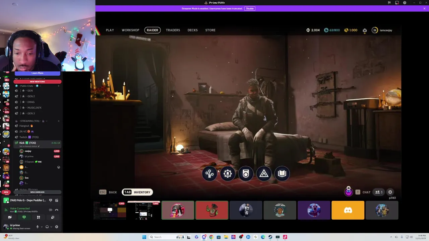This screenshot has width=429, height=241.
Task: Open the Discord inbox flag icon in title bar
Action: point(389,3)
